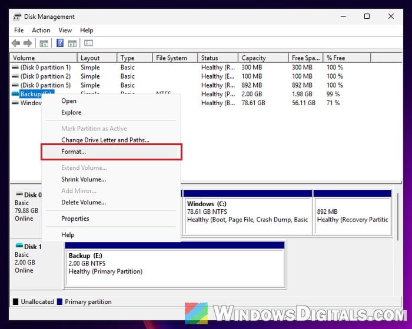Click the (Disk 0 partition 5) volume name
The width and height of the screenshot is (412, 329).
[46, 85]
